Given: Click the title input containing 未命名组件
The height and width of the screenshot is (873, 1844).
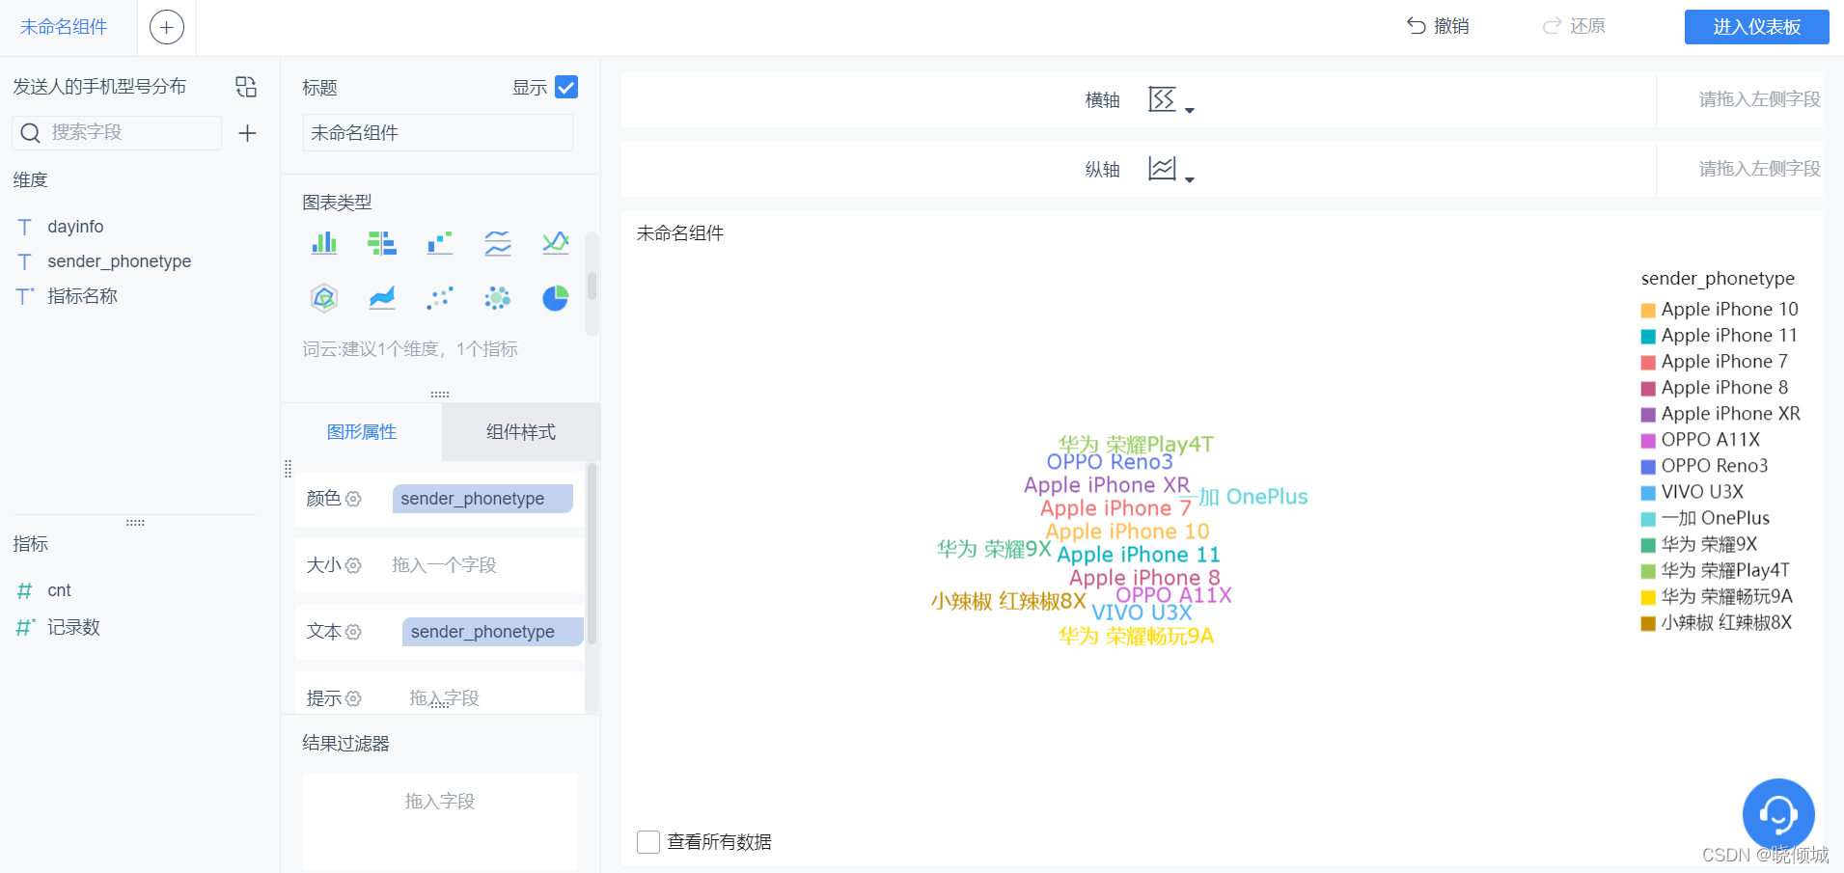Looking at the screenshot, I should pos(438,133).
